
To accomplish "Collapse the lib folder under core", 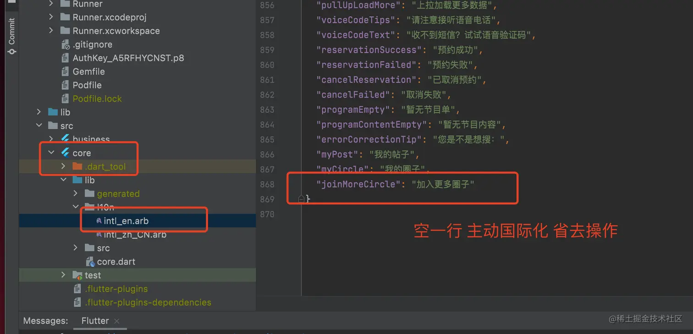I will coord(63,180).
